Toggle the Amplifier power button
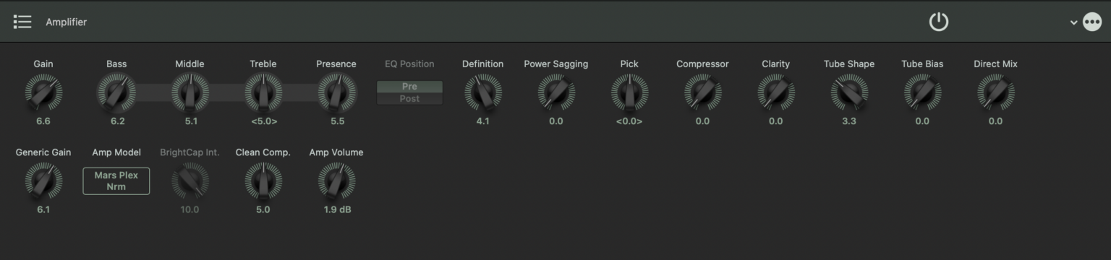The height and width of the screenshot is (260, 1111). [x=938, y=22]
